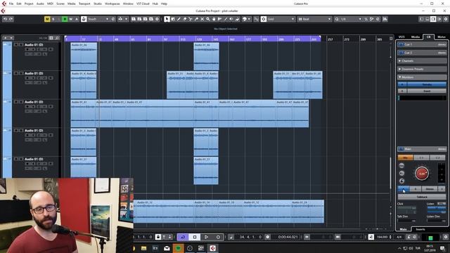This screenshot has width=450, height=253.
Task: Switch to the Meter tab in right zone
Action: click(x=442, y=37)
